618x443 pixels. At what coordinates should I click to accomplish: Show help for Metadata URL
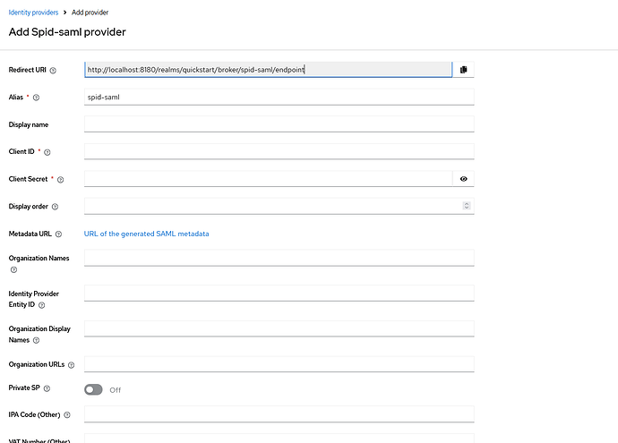[x=59, y=234]
